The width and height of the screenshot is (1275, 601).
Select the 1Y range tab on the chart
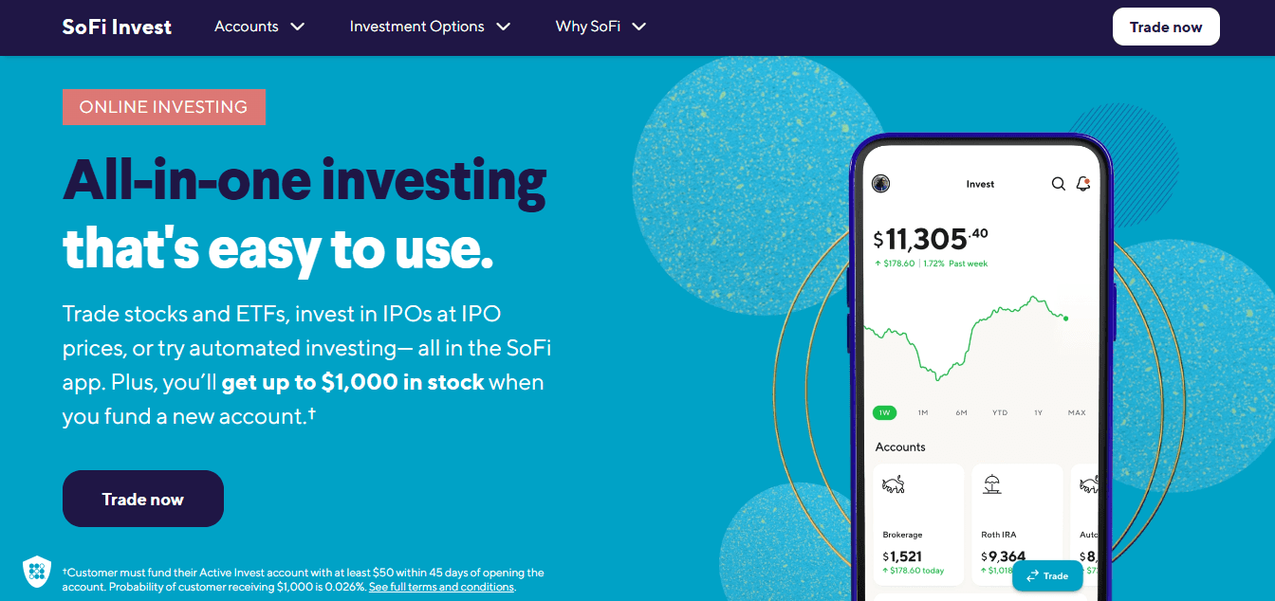(x=1037, y=412)
